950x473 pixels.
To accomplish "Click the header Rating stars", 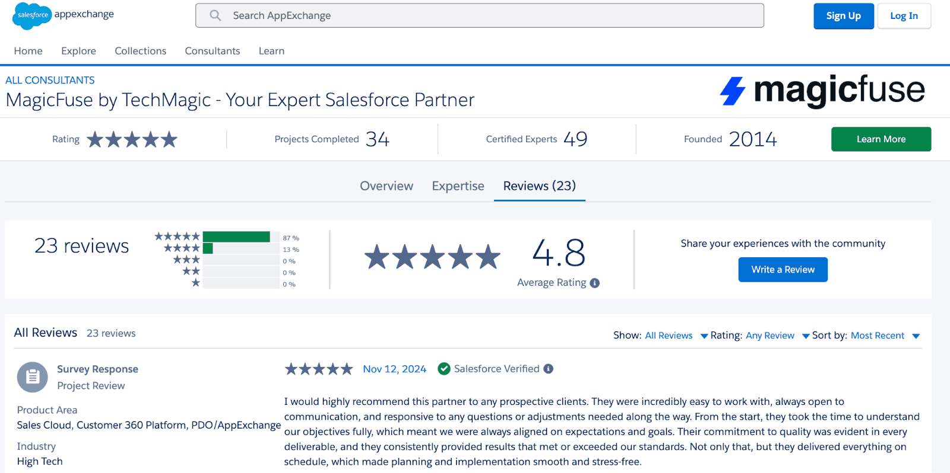I will (x=132, y=139).
